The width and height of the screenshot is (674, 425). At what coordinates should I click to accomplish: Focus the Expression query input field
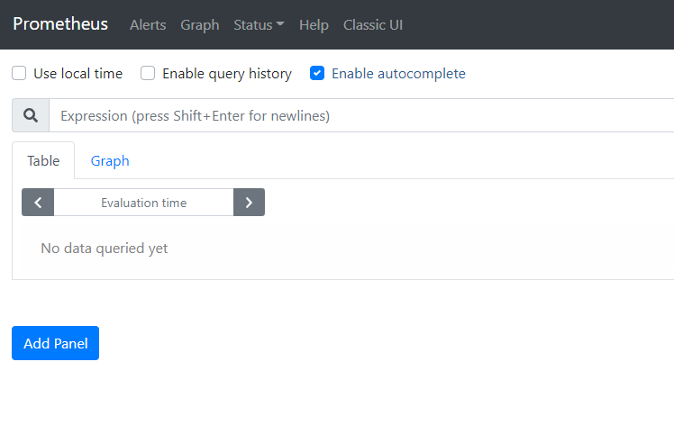pyautogui.click(x=360, y=116)
